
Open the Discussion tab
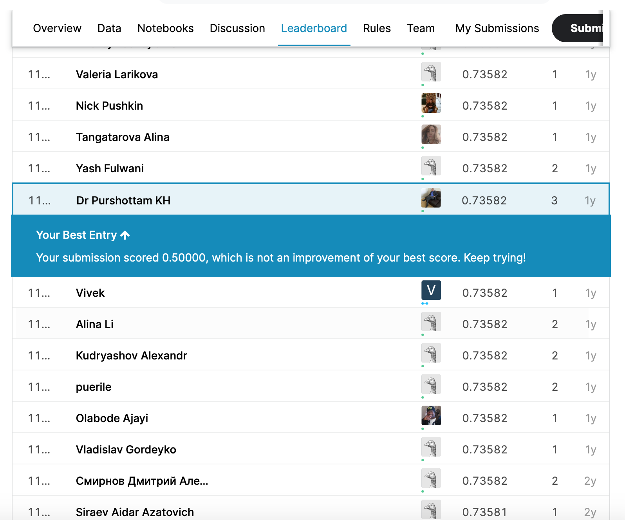point(237,28)
